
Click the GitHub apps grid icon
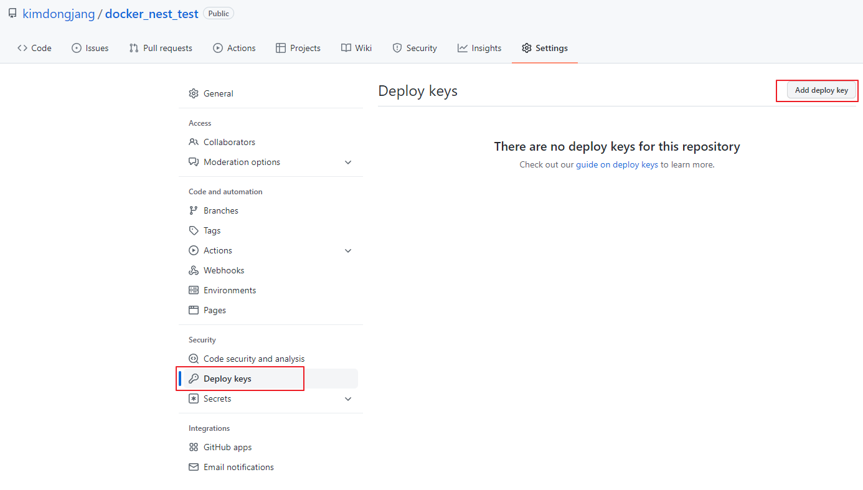tap(194, 447)
